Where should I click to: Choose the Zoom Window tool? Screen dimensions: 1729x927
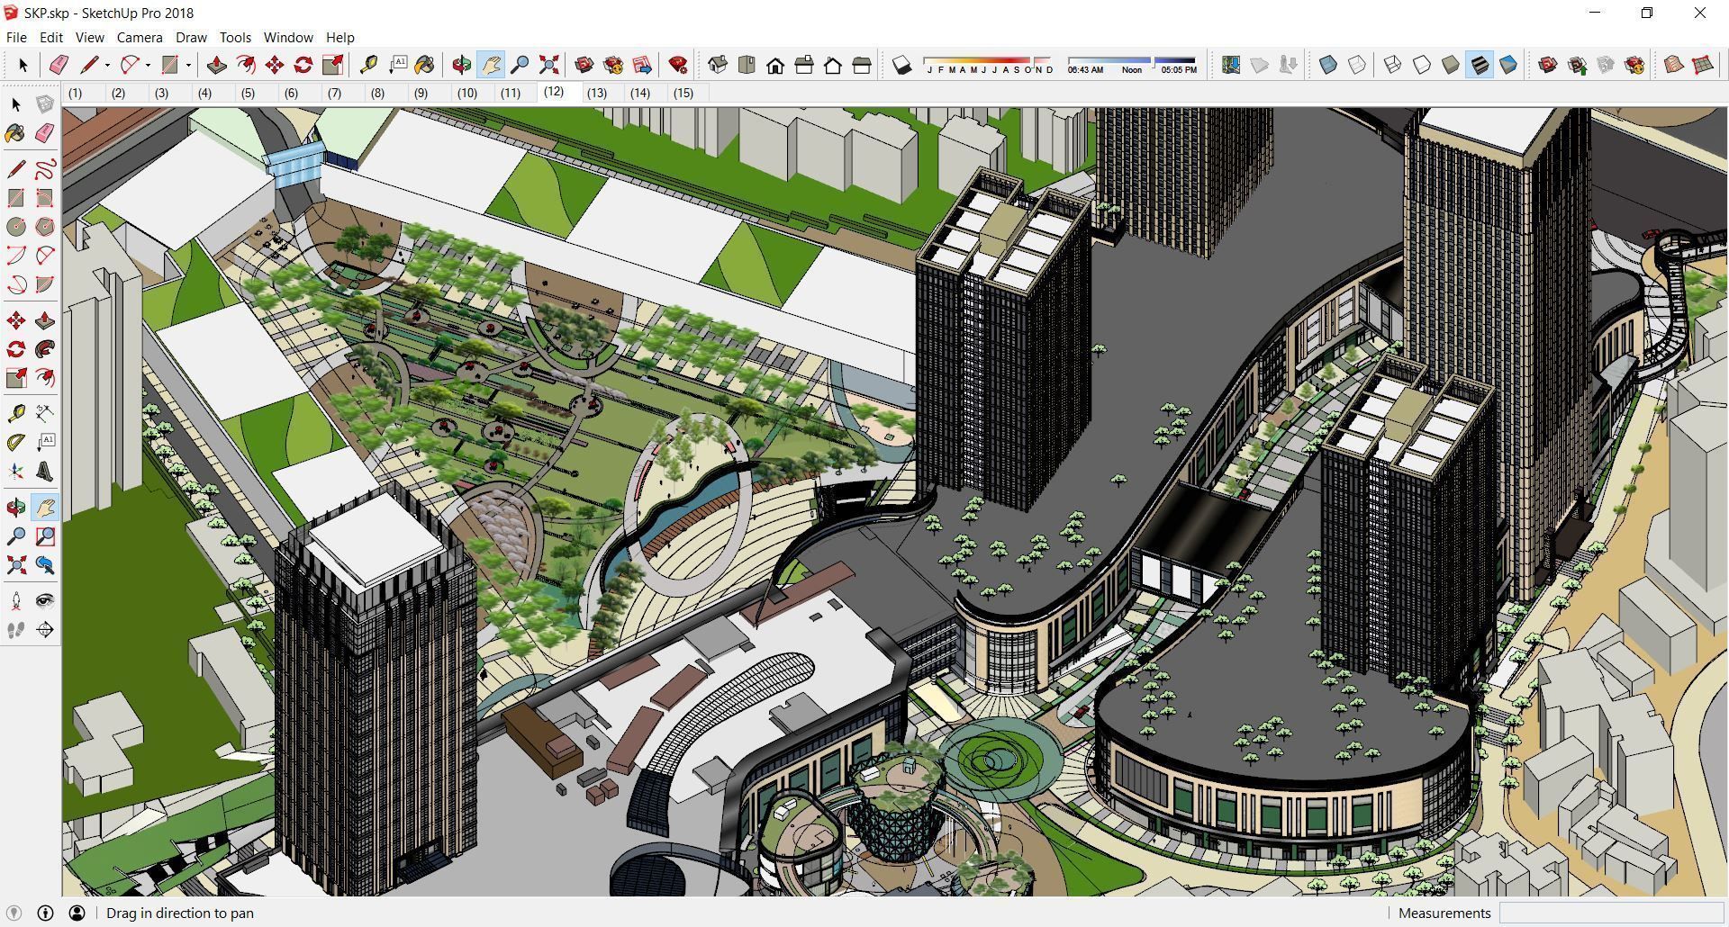(x=45, y=536)
